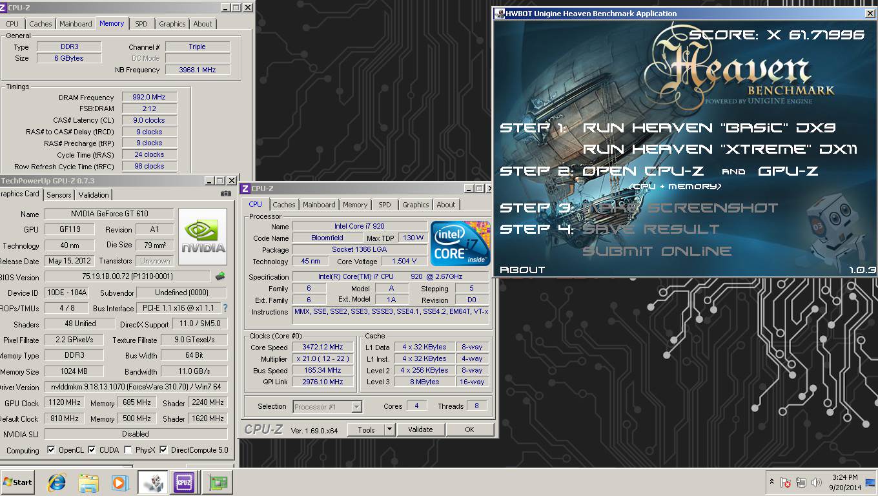Image resolution: width=878 pixels, height=496 pixels.
Task: Open Windows Media Player from the taskbar
Action: coord(119,482)
